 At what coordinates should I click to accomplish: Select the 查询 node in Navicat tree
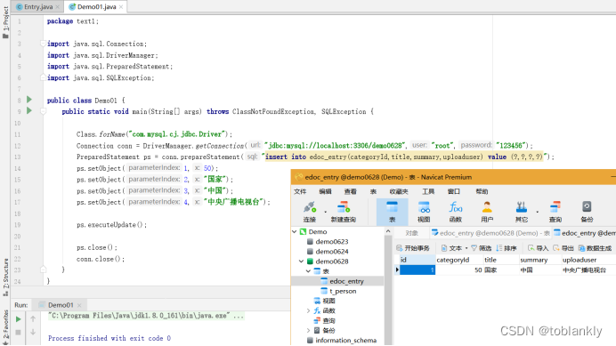coord(328,321)
